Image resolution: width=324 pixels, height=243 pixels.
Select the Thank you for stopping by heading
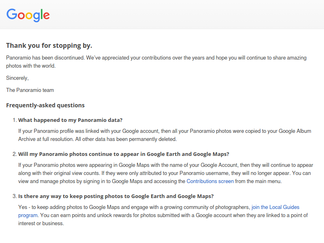tap(49, 45)
